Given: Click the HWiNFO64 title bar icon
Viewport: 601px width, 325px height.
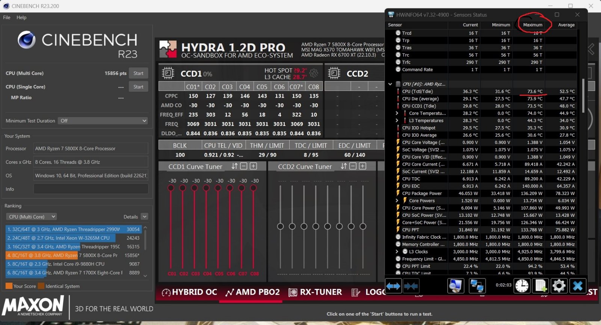Looking at the screenshot, I should (x=391, y=15).
